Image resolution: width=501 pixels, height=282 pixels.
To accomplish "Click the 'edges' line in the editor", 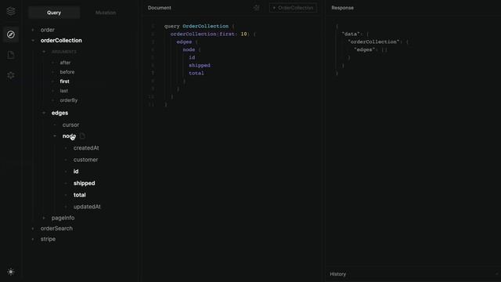I will (184, 42).
